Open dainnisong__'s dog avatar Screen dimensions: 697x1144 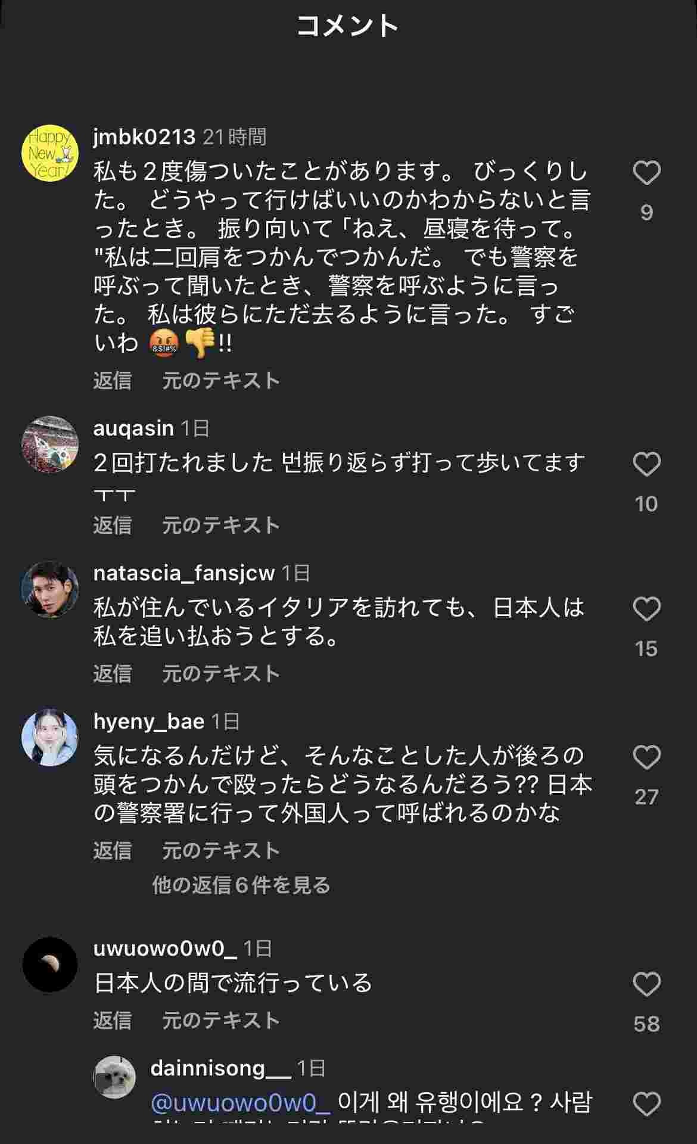pyautogui.click(x=114, y=1077)
